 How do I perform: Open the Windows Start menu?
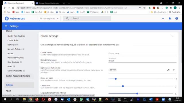coord(5,99)
